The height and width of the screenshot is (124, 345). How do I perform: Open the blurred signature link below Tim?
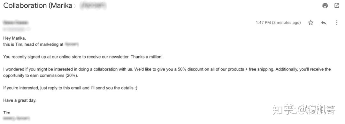(16, 118)
